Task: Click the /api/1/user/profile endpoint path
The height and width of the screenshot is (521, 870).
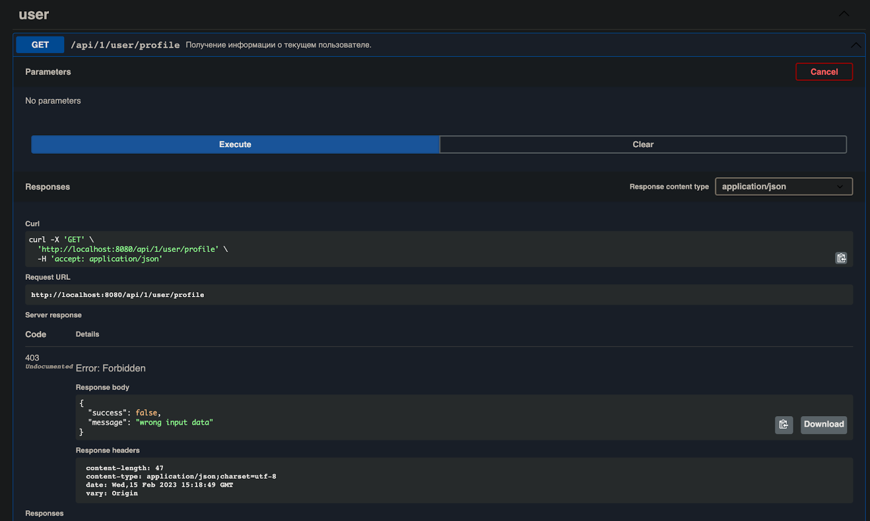Action: click(125, 45)
